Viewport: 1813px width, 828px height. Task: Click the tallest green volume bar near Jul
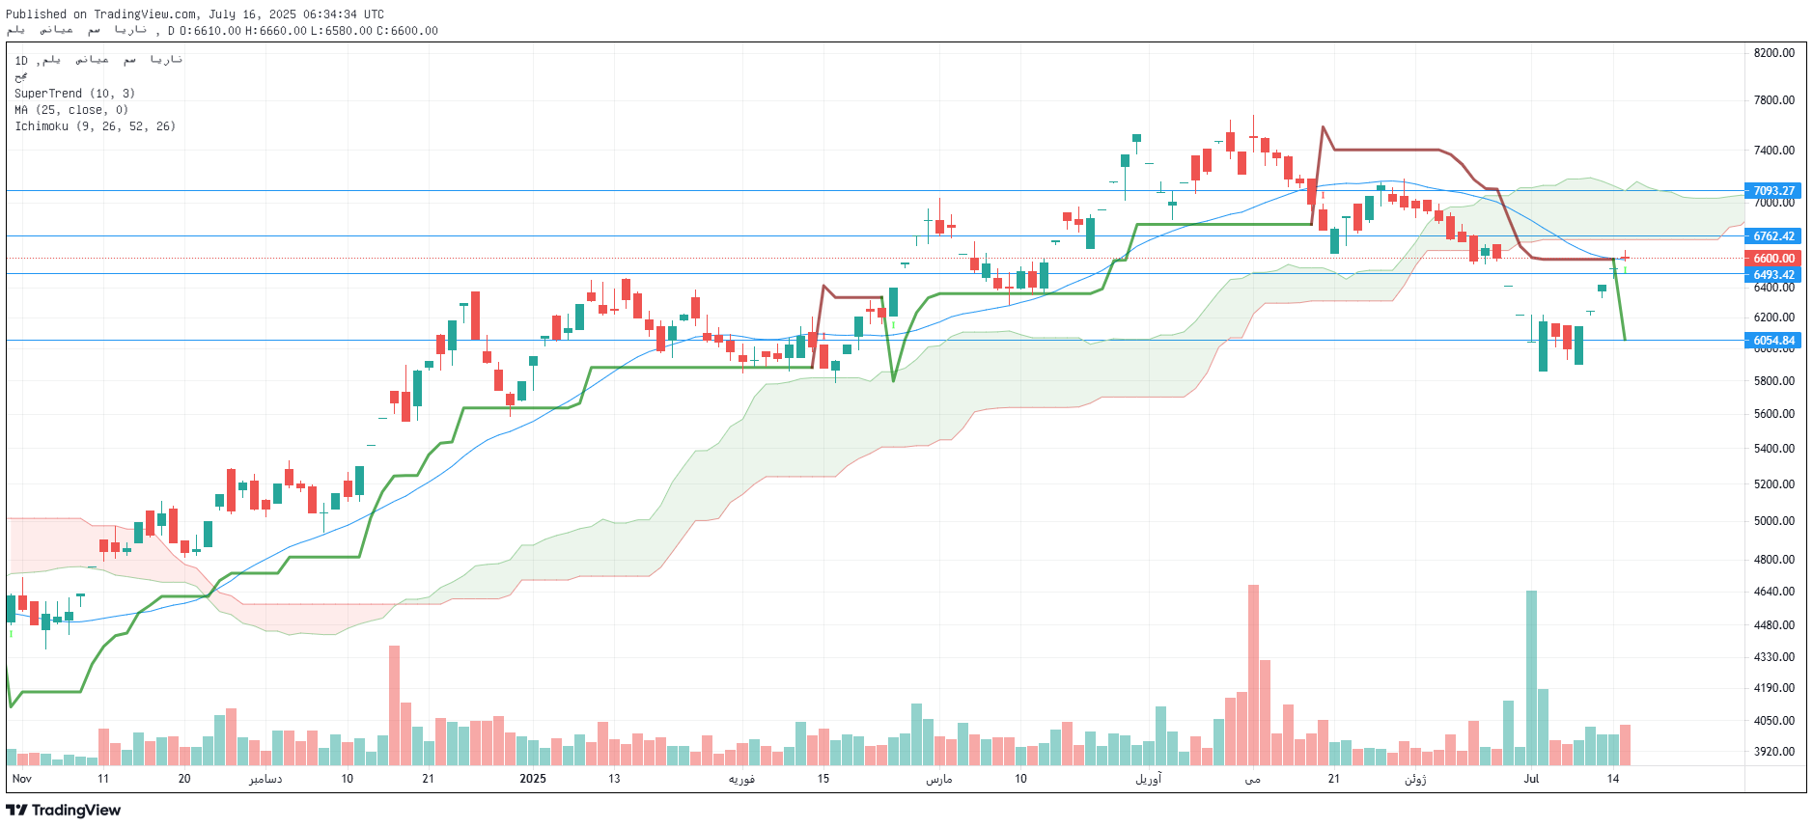click(x=1531, y=677)
